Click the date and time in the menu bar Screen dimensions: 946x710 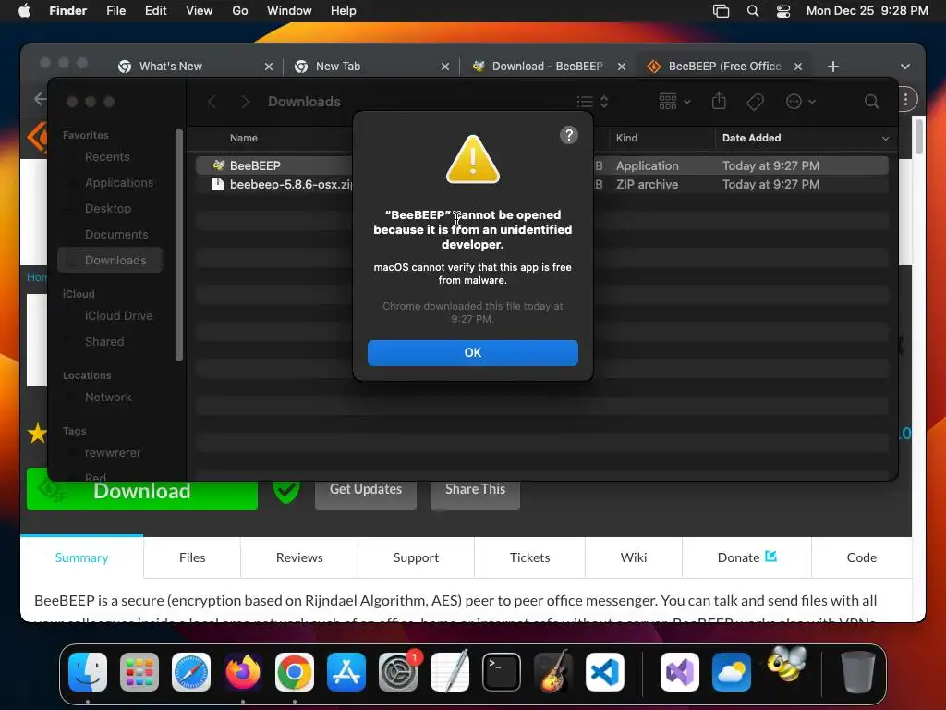867,10
